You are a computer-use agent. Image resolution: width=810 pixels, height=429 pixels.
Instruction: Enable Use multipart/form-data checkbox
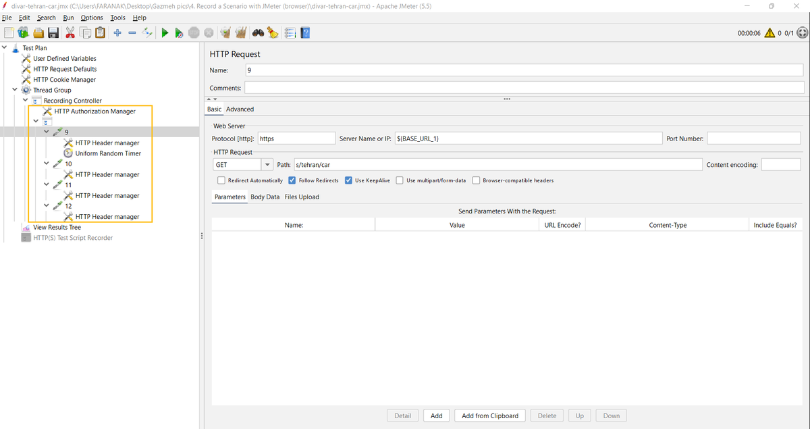[x=400, y=180]
